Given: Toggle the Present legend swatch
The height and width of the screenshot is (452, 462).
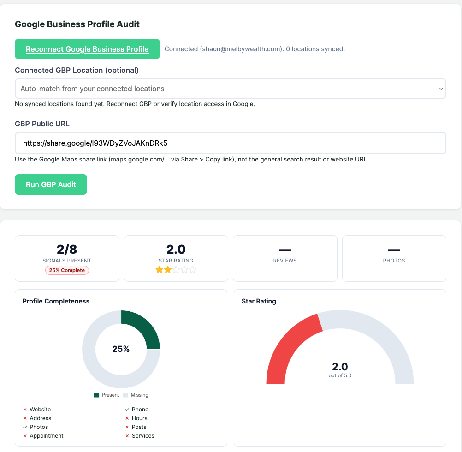Looking at the screenshot, I should [96, 395].
